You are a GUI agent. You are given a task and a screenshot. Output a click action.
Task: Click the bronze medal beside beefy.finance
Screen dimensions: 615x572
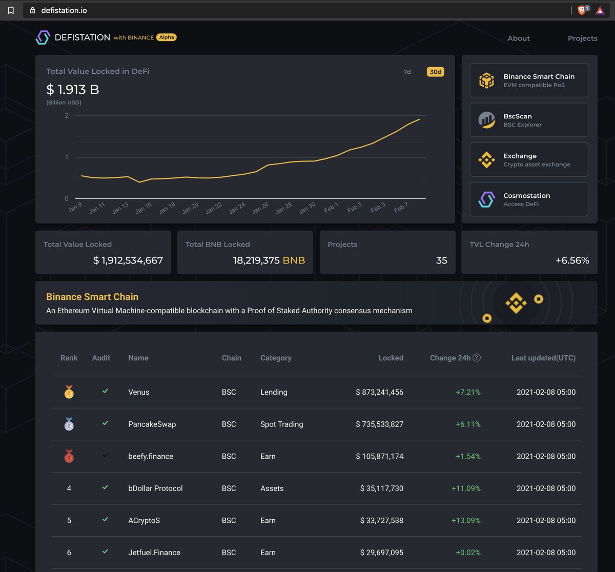point(69,456)
